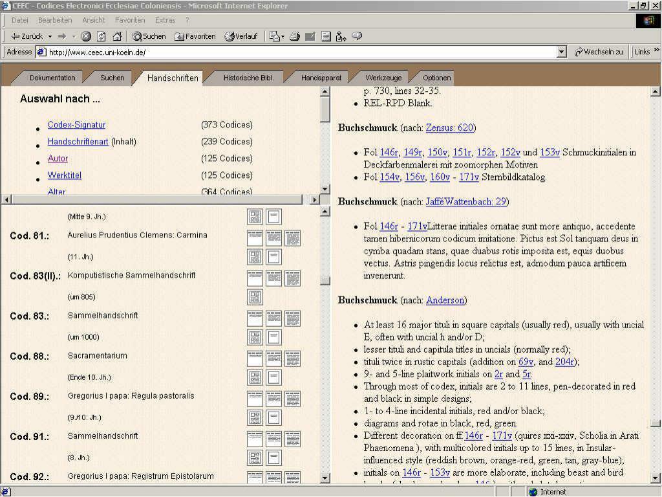Click the Internet zone status bar icon
The image size is (662, 497).
coord(533,492)
